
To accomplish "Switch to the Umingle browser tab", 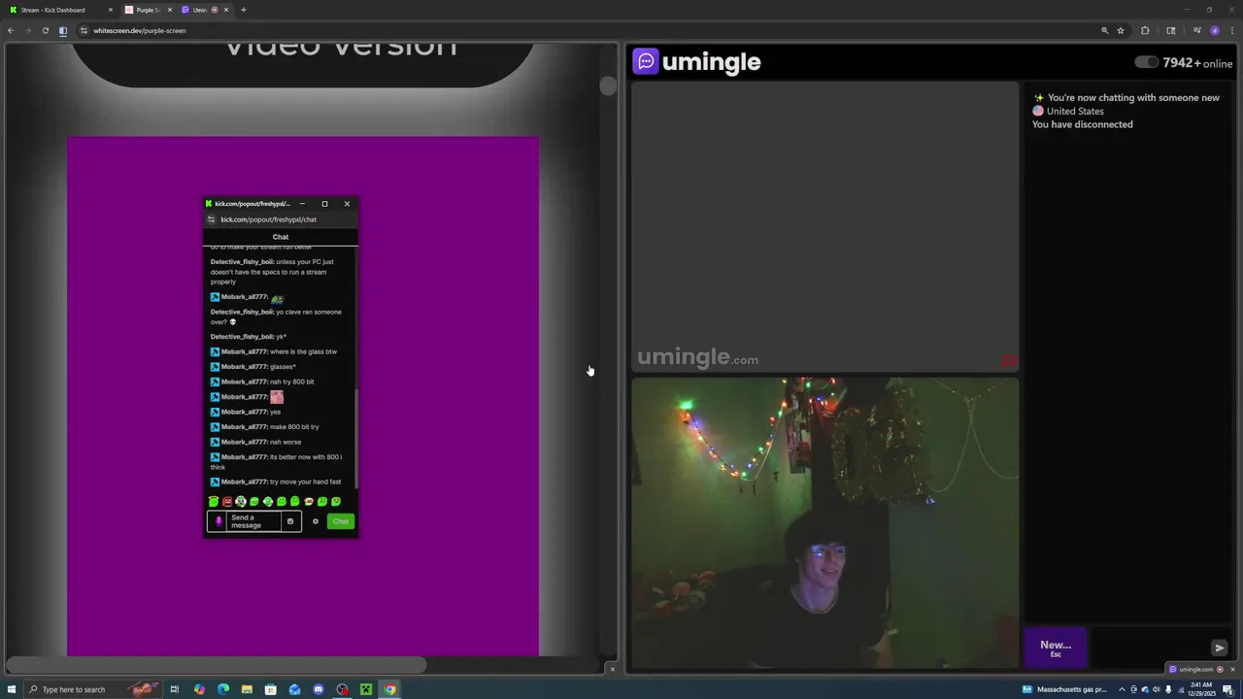I will pos(204,10).
